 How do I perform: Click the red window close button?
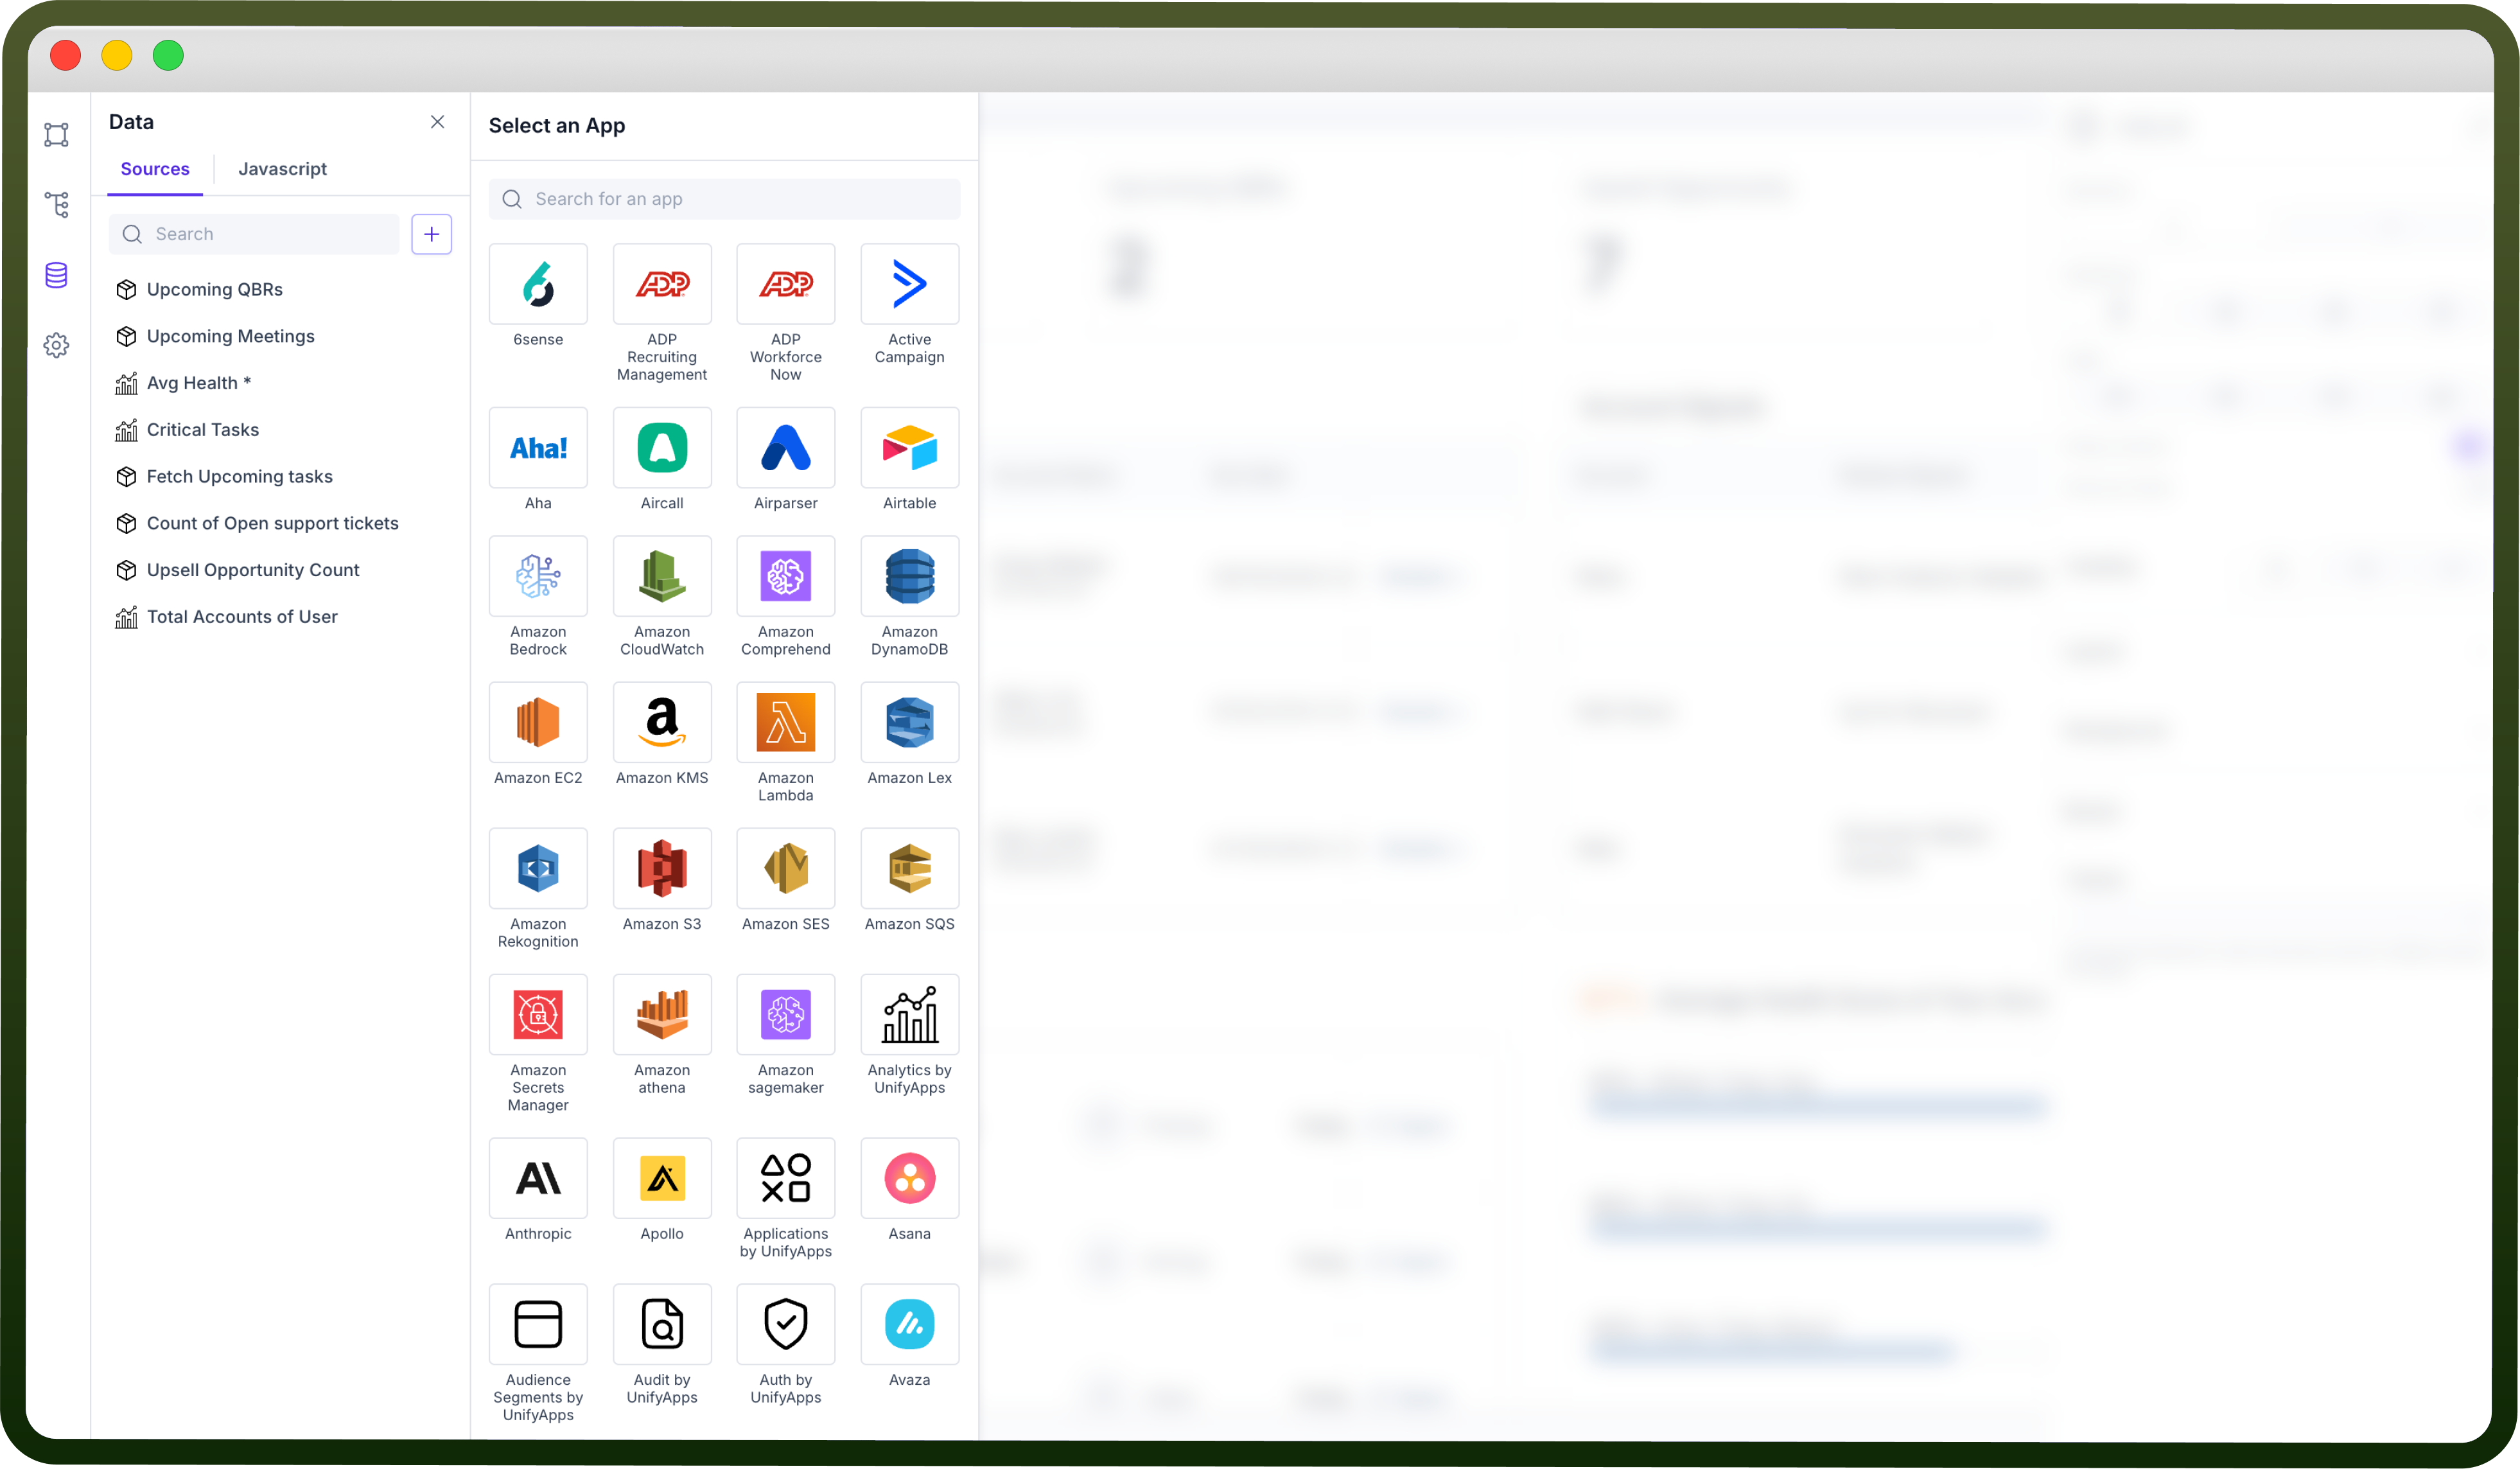[66, 55]
